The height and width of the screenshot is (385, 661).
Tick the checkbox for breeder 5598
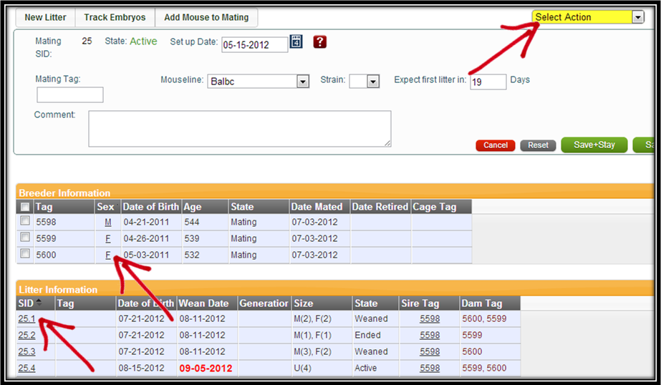click(25, 222)
